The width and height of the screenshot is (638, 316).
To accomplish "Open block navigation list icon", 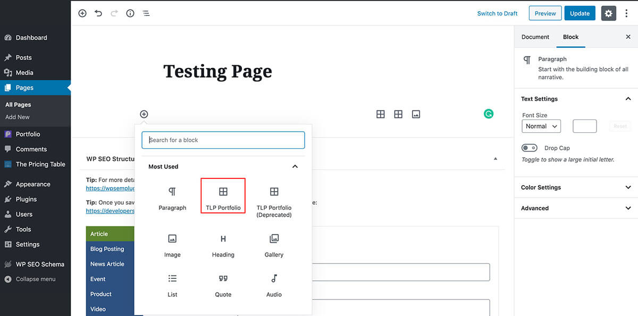I will tap(146, 13).
